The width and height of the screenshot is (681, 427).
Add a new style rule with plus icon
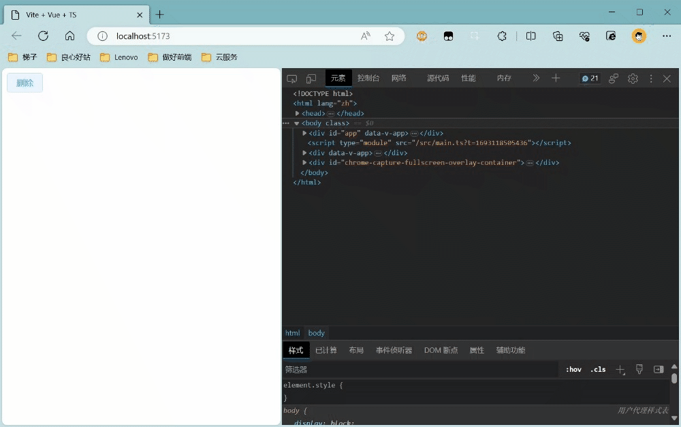point(620,369)
